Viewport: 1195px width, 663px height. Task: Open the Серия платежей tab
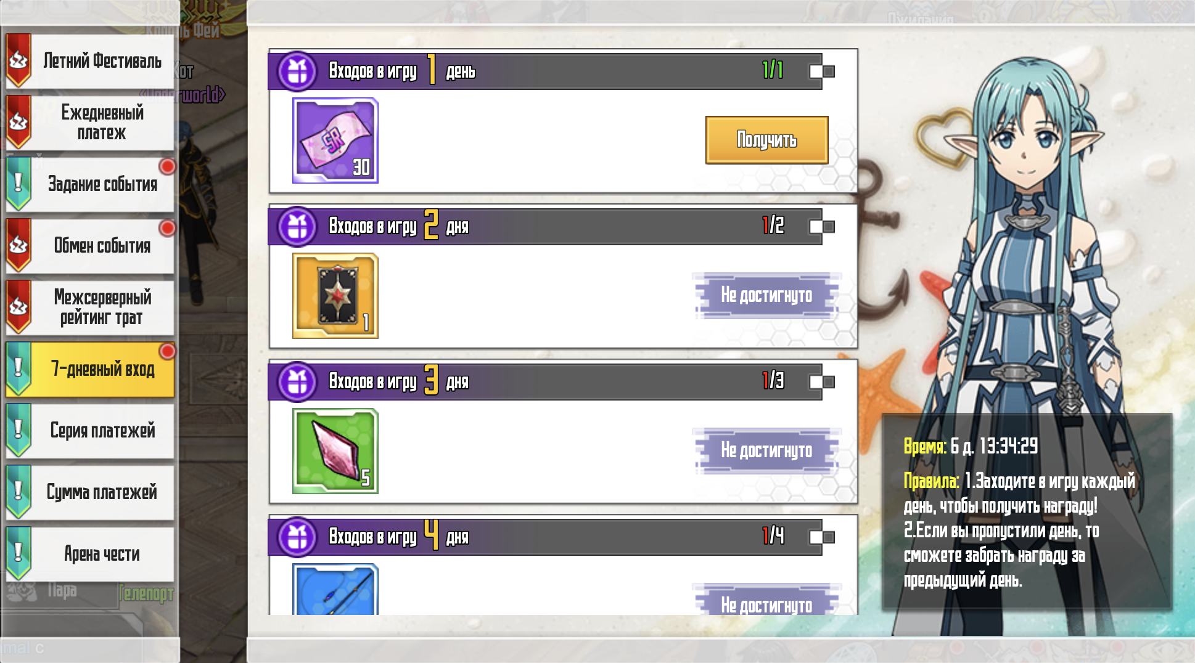click(90, 431)
